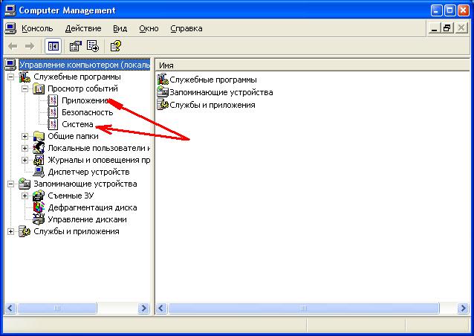
Task: Click the Приложение log icon
Action: pos(53,100)
